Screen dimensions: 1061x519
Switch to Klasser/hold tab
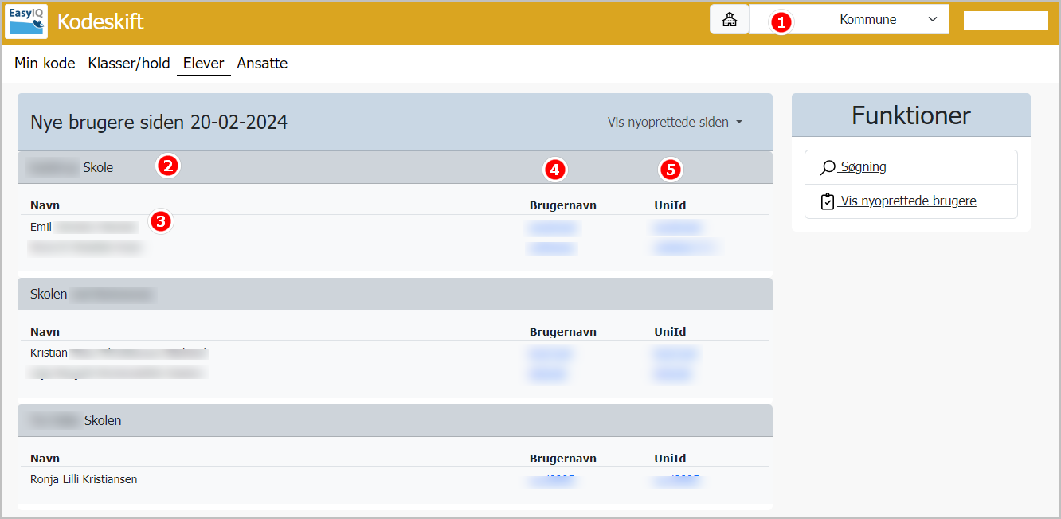(x=129, y=64)
